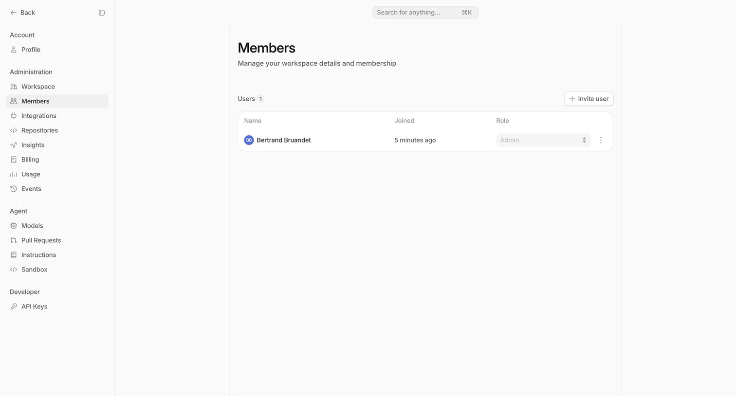Open the Admin role dropdown
736x396 pixels.
543,140
